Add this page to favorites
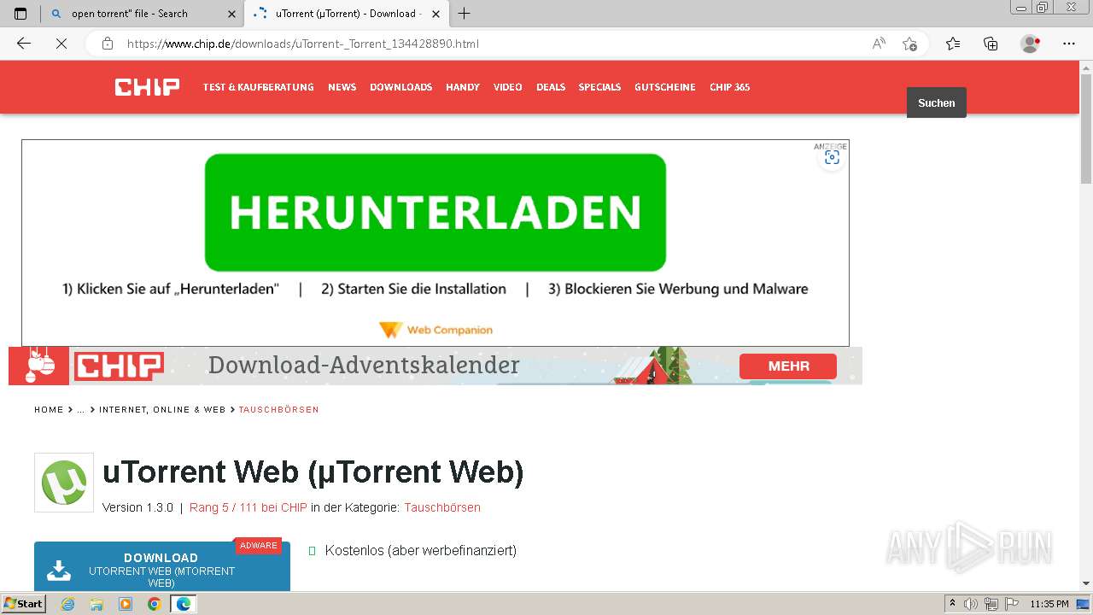1093x615 pixels. click(909, 44)
